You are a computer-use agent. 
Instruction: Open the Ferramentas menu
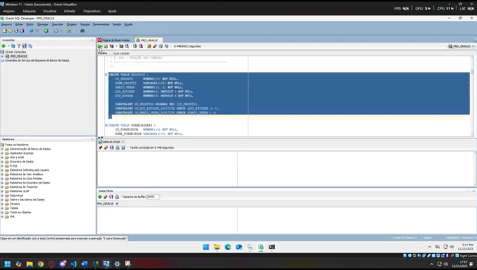101,24
